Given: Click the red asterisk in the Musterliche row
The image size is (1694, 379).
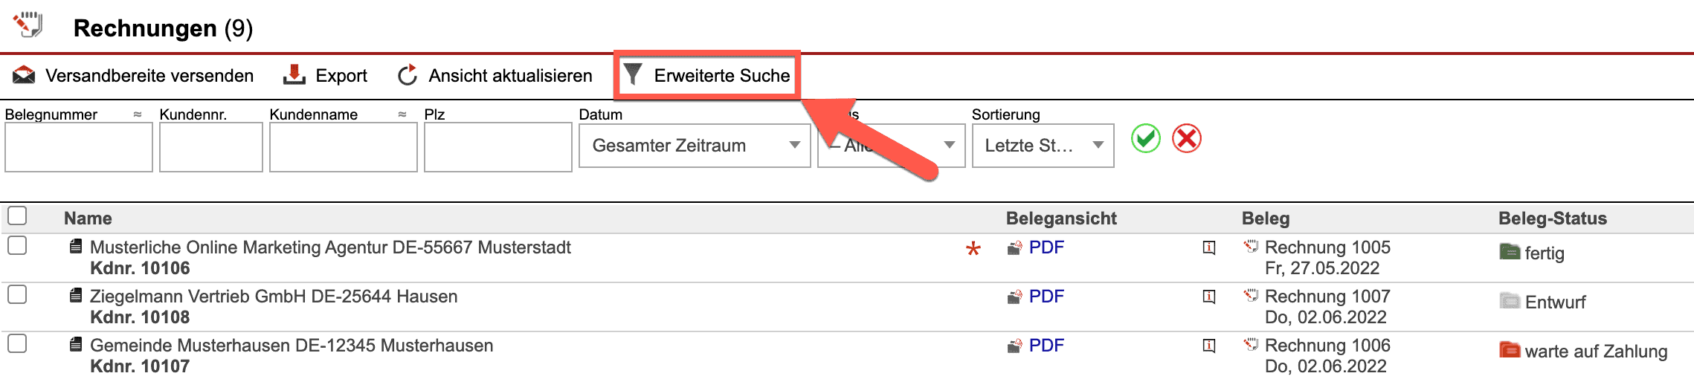Looking at the screenshot, I should tap(973, 249).
